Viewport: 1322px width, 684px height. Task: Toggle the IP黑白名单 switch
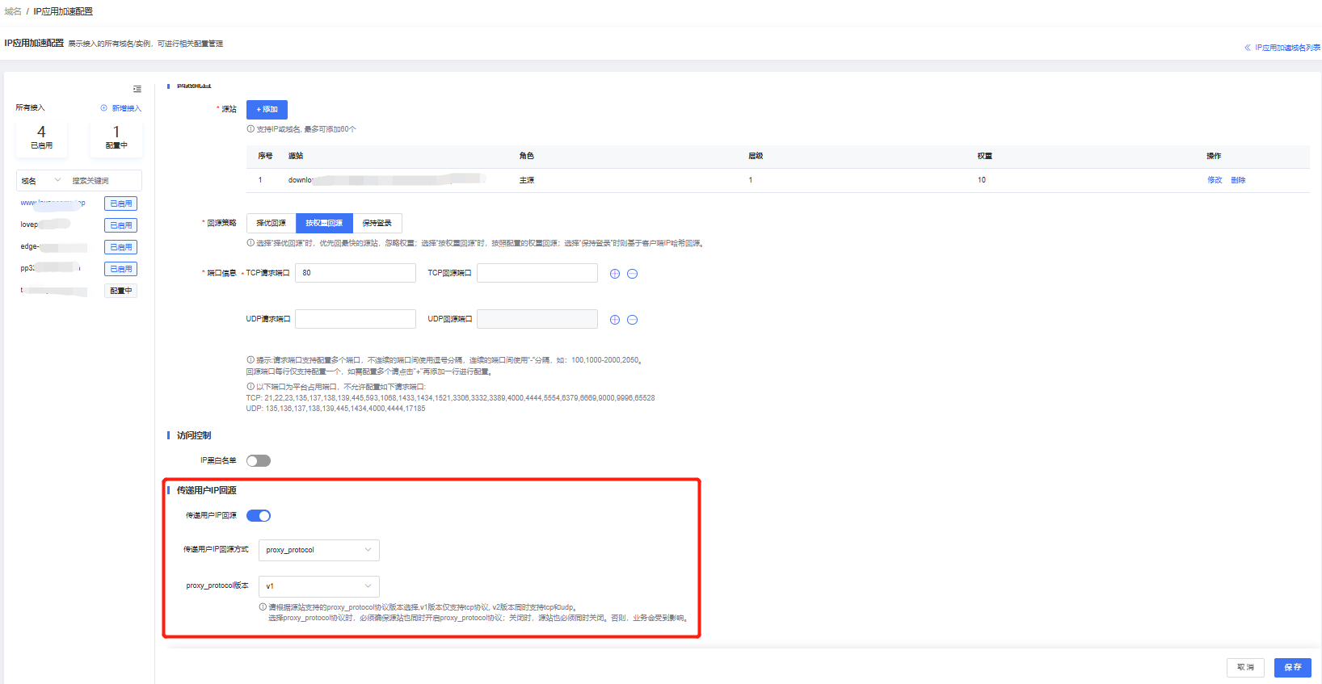(259, 461)
